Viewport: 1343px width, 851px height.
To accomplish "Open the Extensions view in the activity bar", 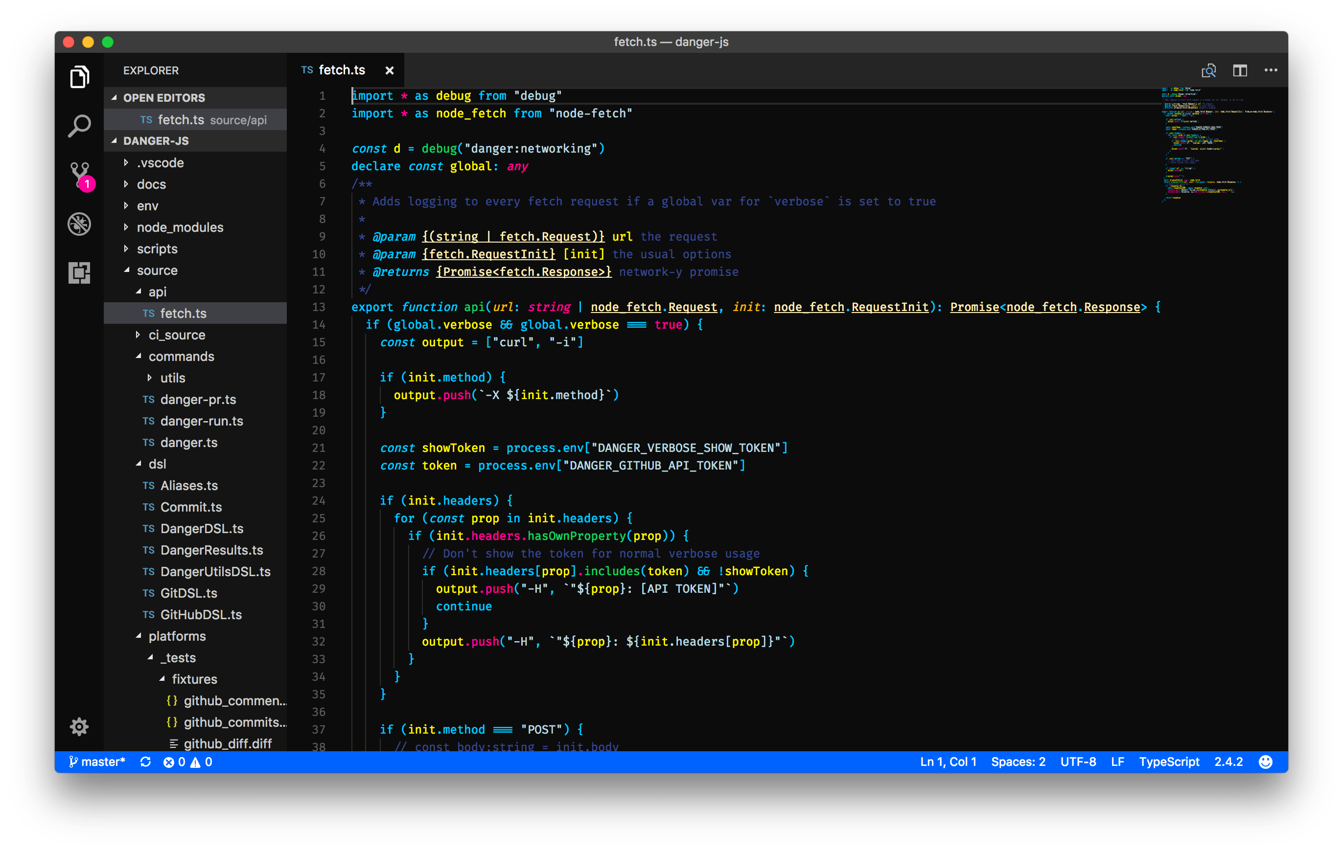I will pyautogui.click(x=79, y=272).
